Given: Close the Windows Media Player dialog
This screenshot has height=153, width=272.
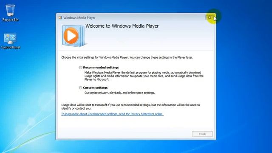Looking at the screenshot, I should 210,17.
